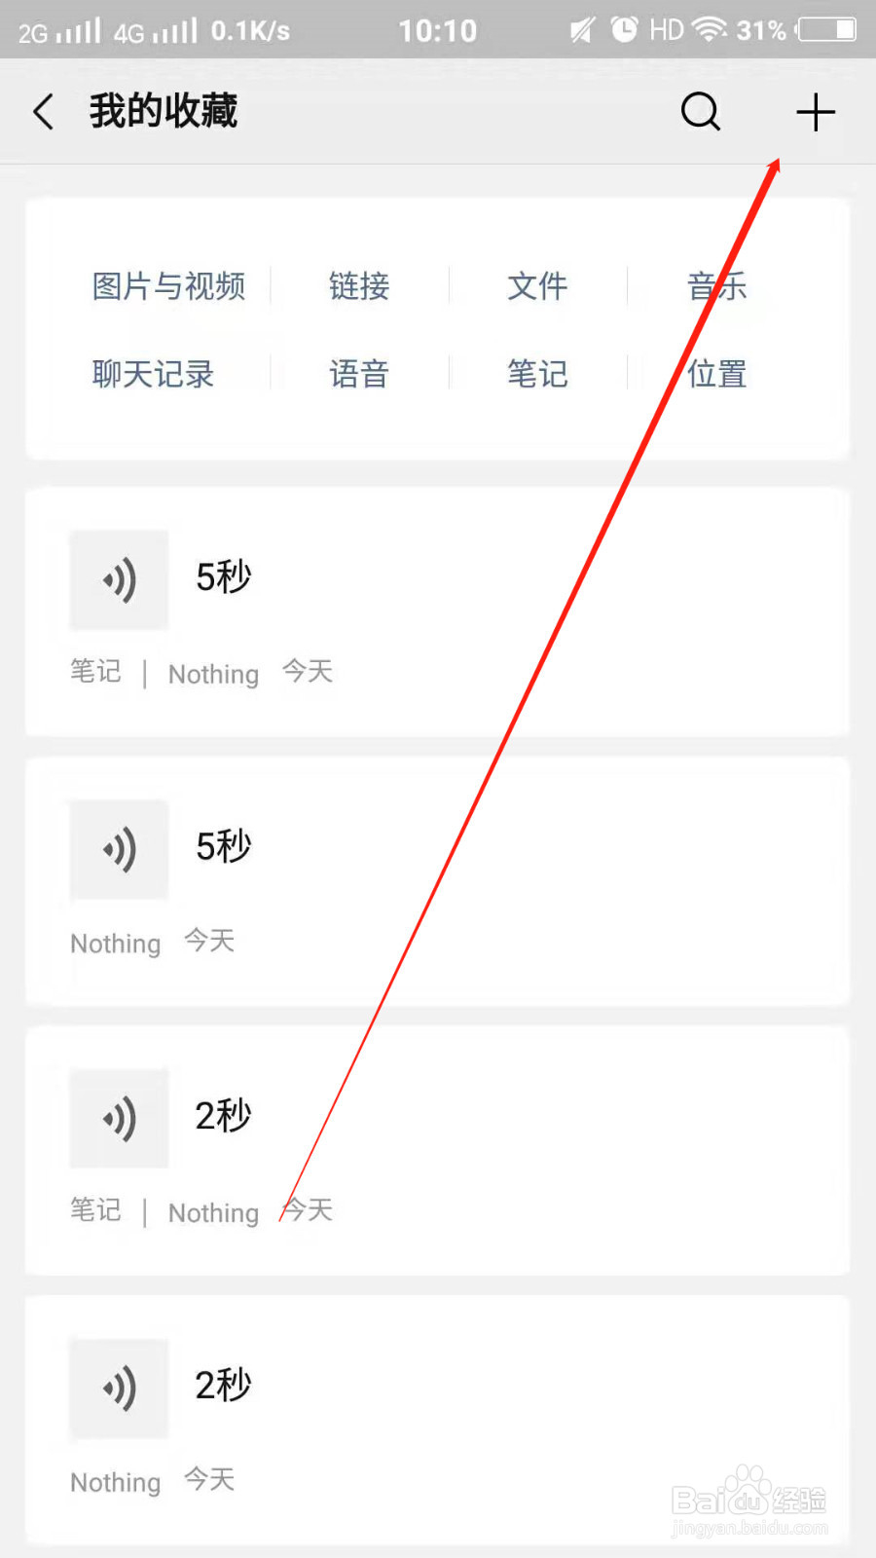Play the first 5秒 voice icon

[x=119, y=580]
